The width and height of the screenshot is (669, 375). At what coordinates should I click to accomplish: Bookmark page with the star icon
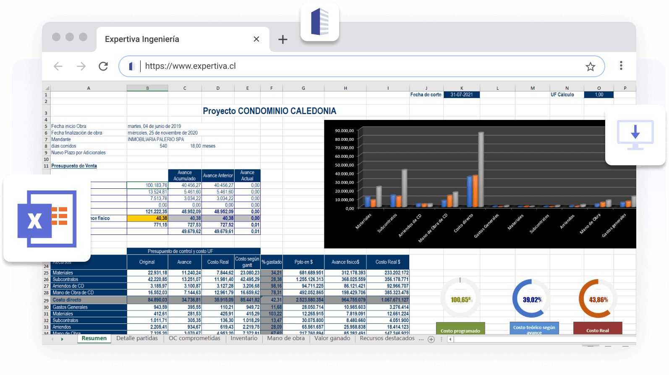(x=590, y=67)
